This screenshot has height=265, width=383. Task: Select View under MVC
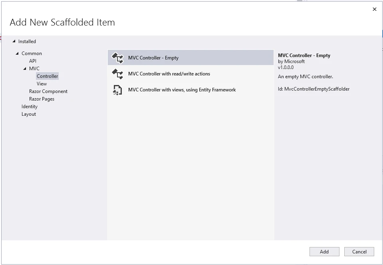tap(42, 84)
